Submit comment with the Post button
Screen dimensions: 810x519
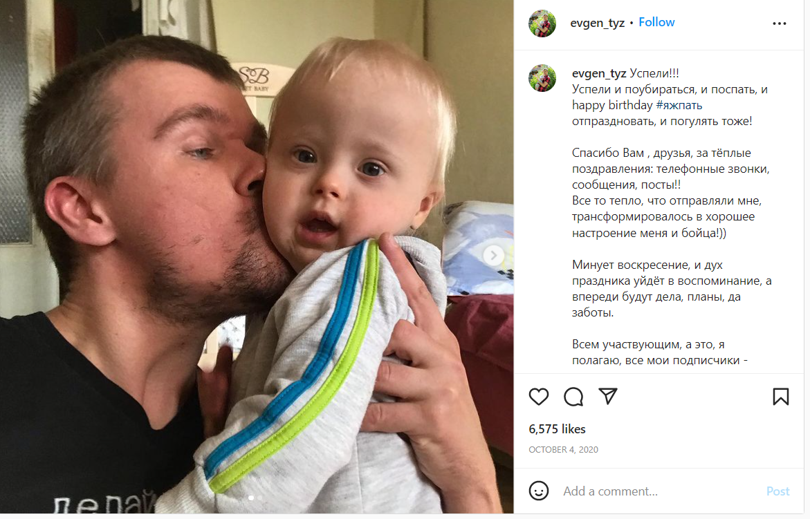(777, 491)
